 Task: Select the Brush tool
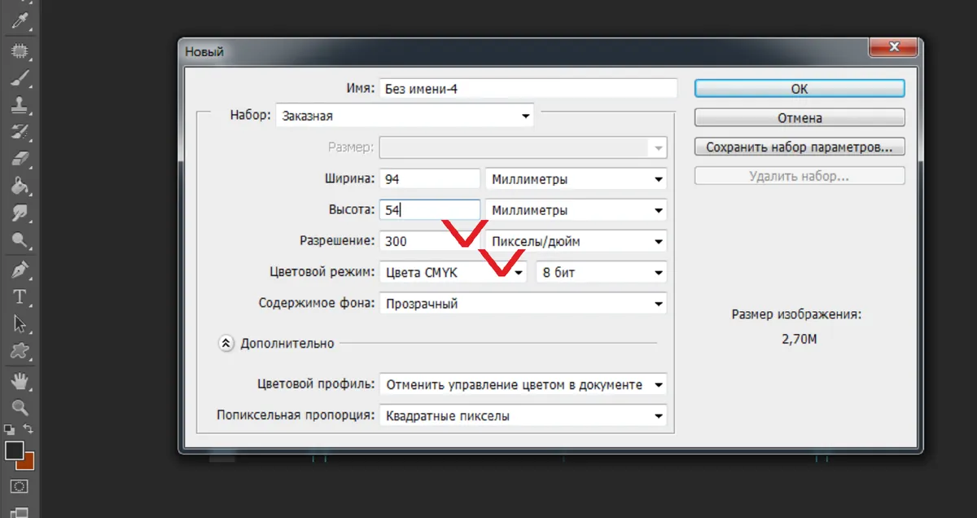click(20, 78)
